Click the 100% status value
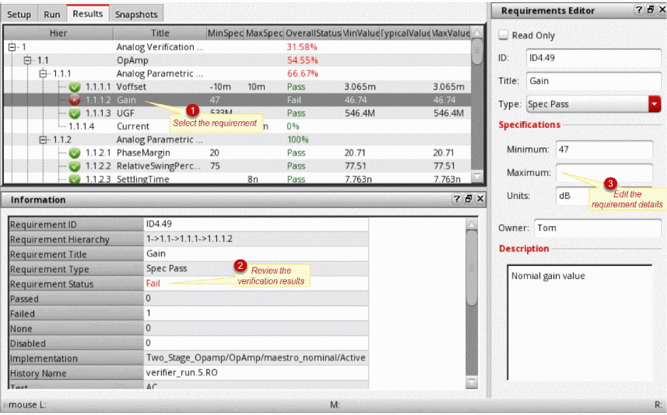667x415 pixels. pos(298,140)
